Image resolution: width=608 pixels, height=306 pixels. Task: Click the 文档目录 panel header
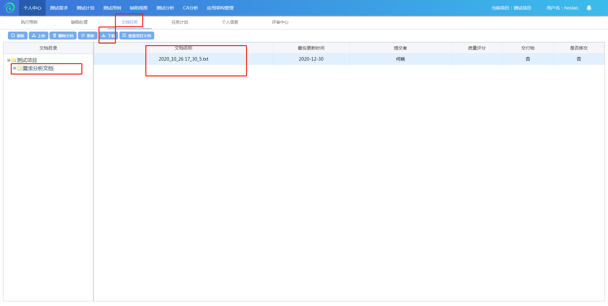click(x=48, y=48)
